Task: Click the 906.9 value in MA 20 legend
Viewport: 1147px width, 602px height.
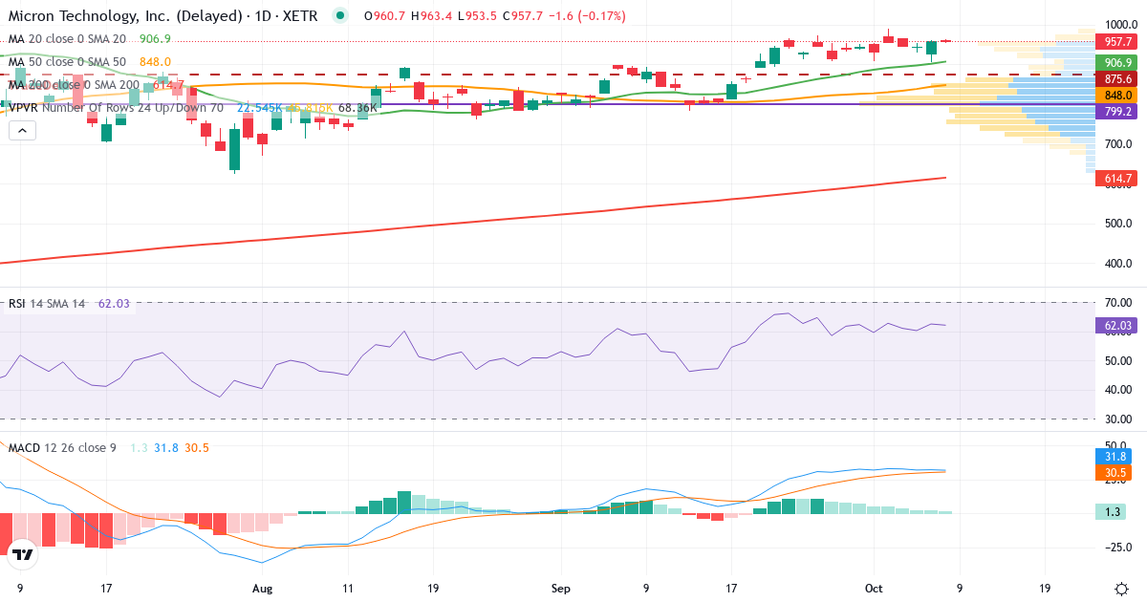Action: (155, 39)
